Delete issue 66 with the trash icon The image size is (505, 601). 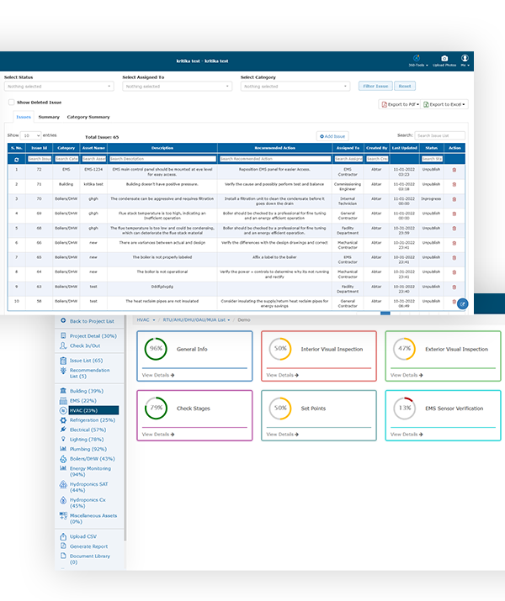tap(454, 243)
